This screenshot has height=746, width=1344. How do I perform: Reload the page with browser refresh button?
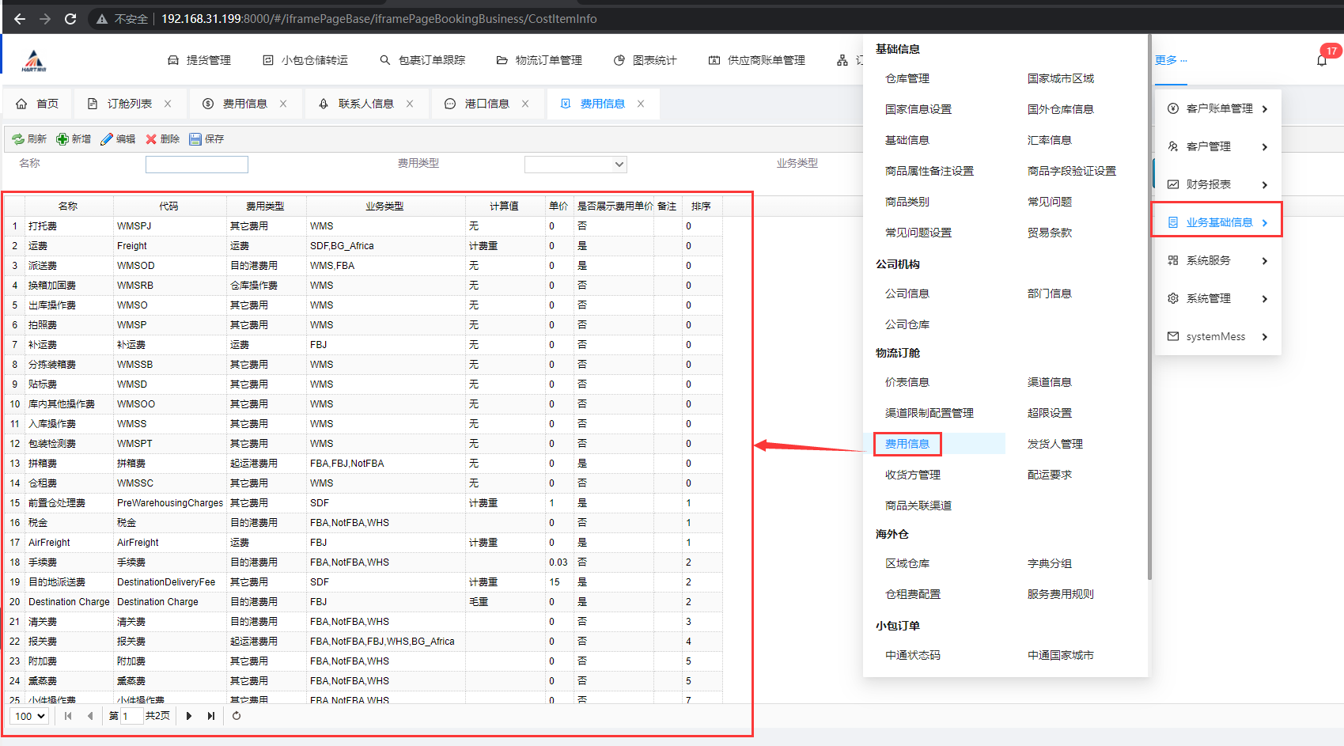(x=70, y=18)
